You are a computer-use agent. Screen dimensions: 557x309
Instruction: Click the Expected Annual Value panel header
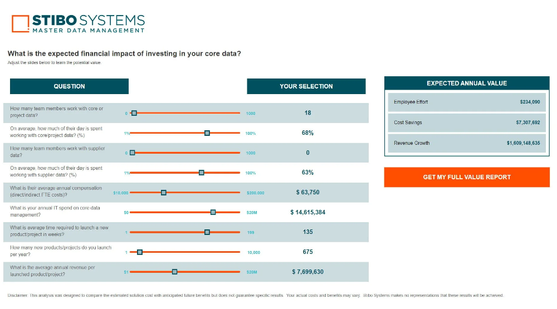tap(467, 84)
